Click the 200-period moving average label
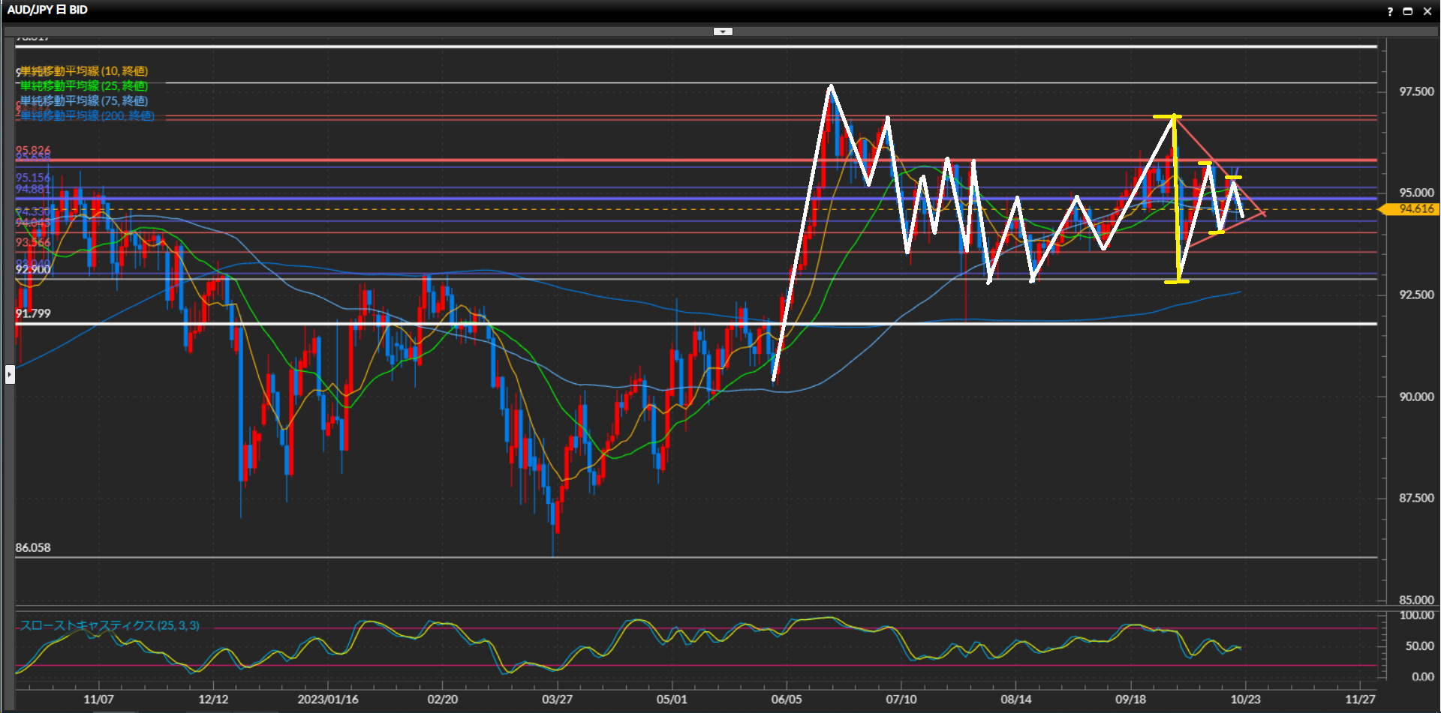1441x713 pixels. tap(86, 115)
